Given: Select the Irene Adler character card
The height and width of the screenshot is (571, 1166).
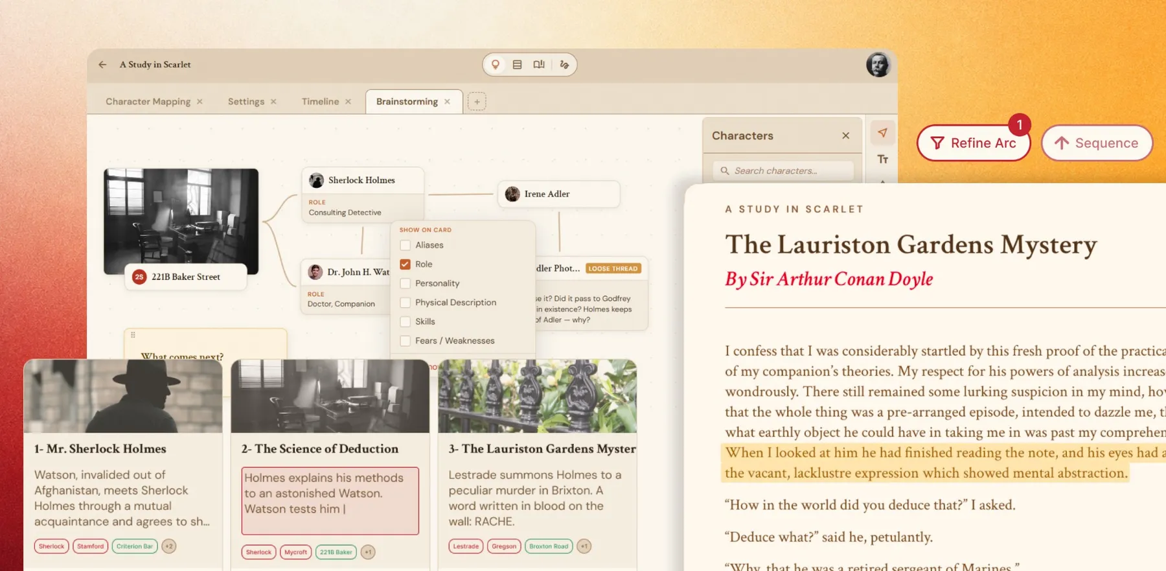Looking at the screenshot, I should (558, 194).
